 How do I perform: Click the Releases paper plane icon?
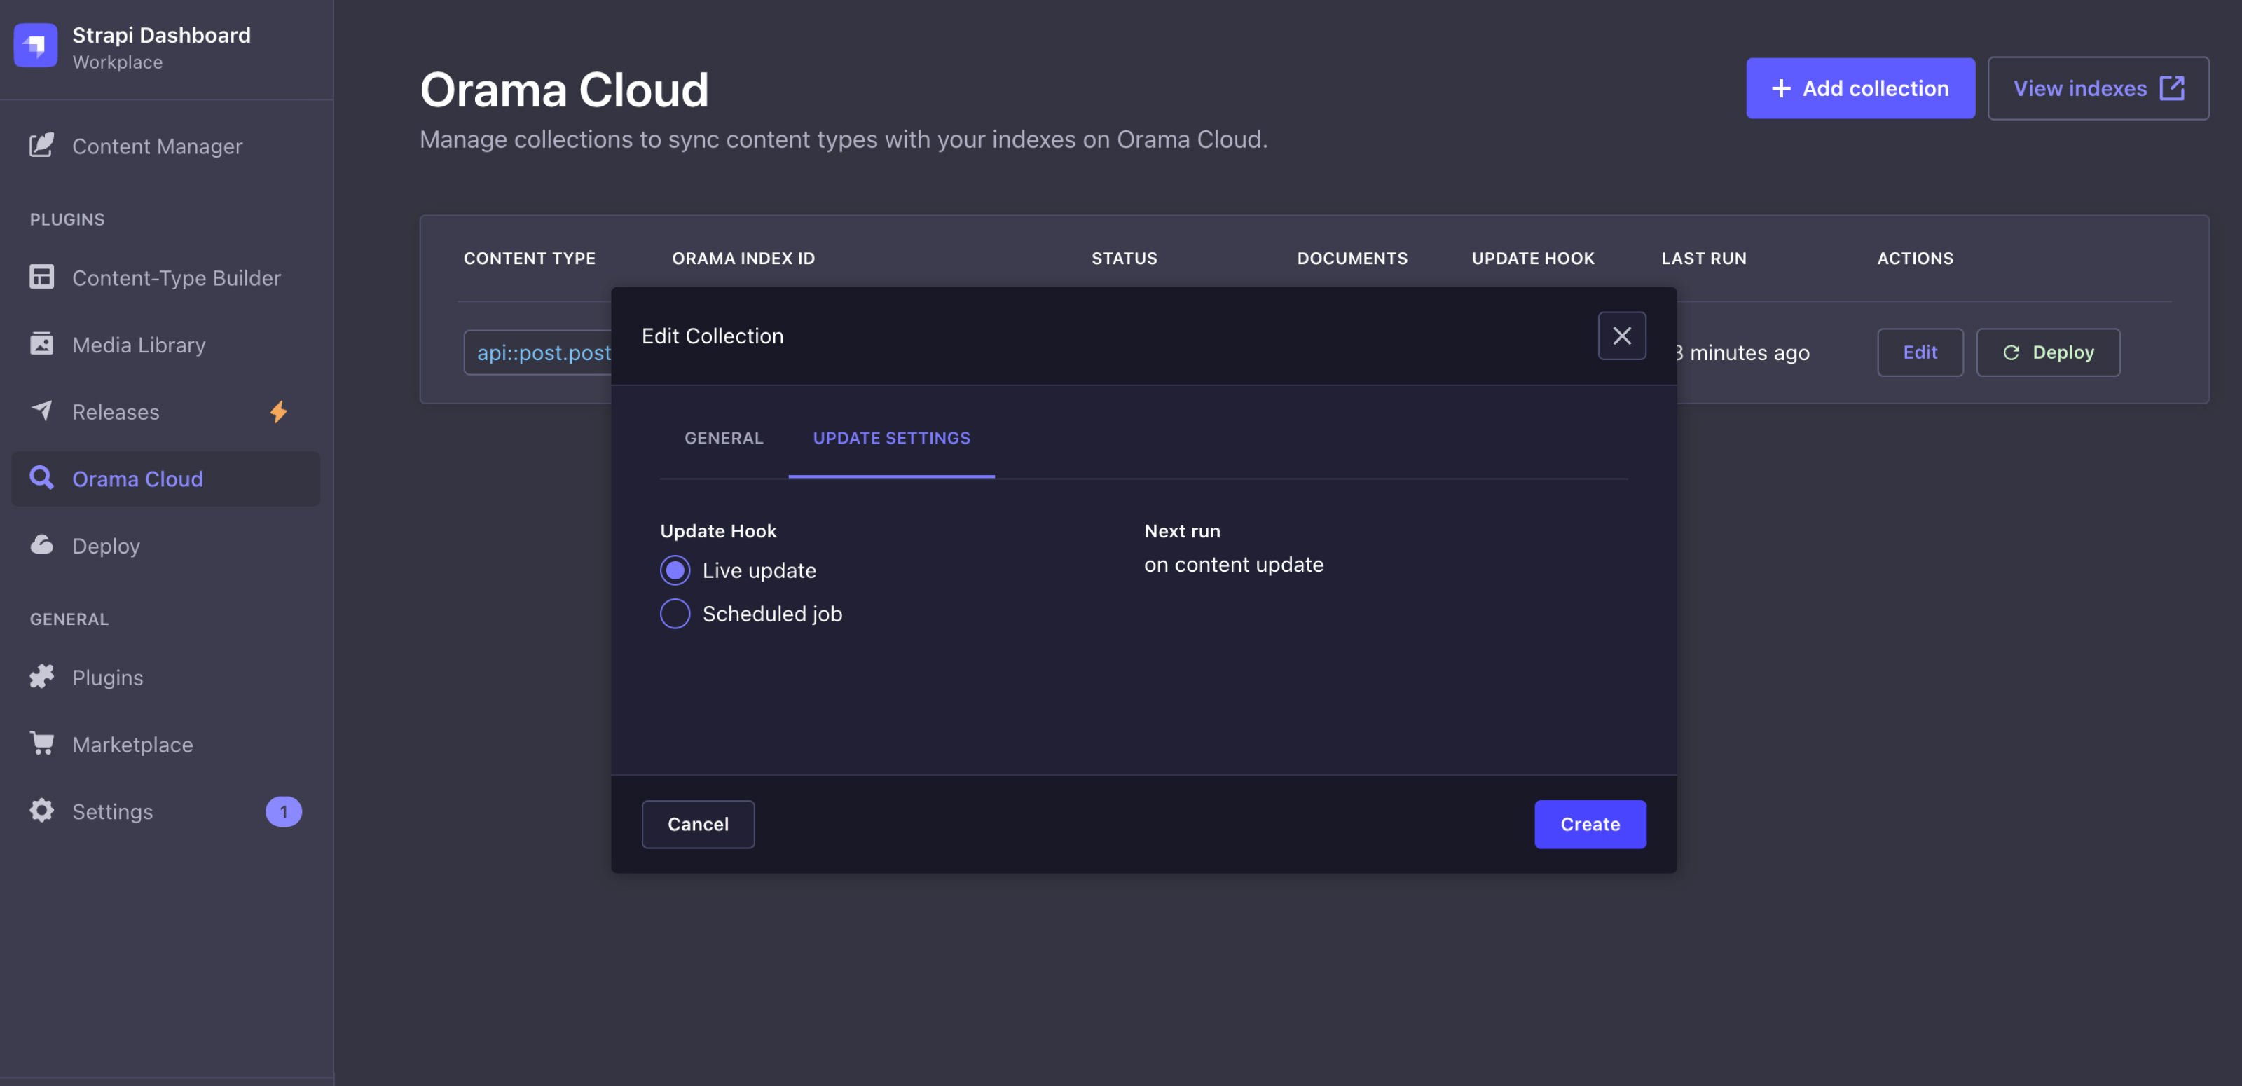(42, 411)
